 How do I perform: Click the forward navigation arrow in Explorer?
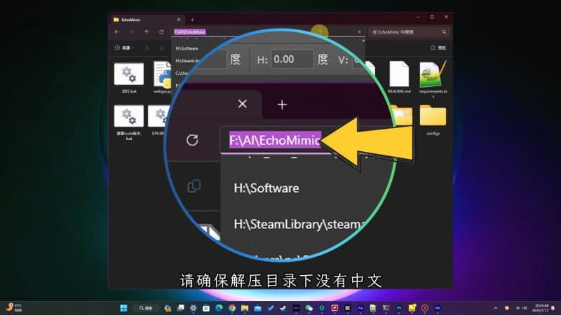(x=132, y=31)
